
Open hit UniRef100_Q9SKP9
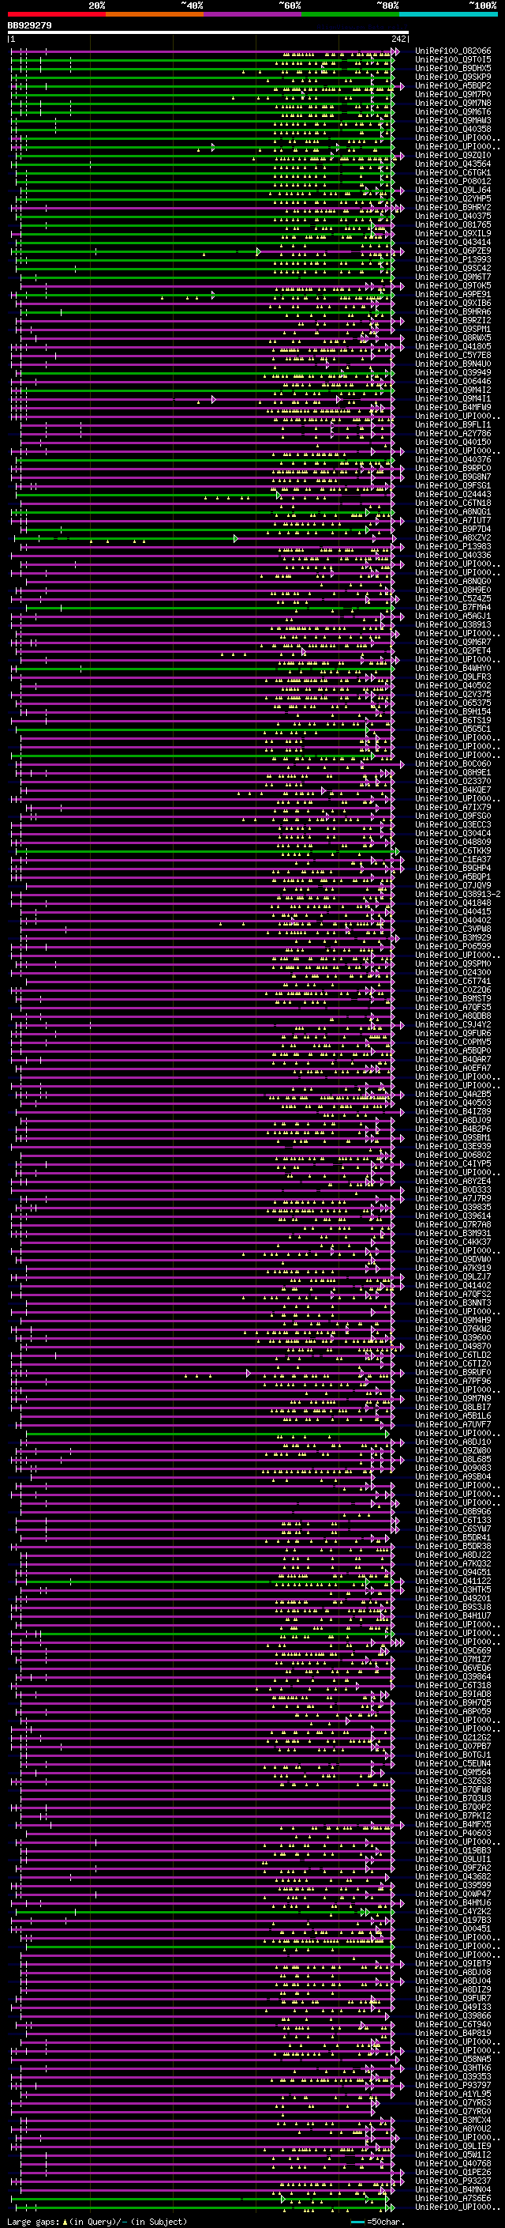pyautogui.click(x=453, y=77)
